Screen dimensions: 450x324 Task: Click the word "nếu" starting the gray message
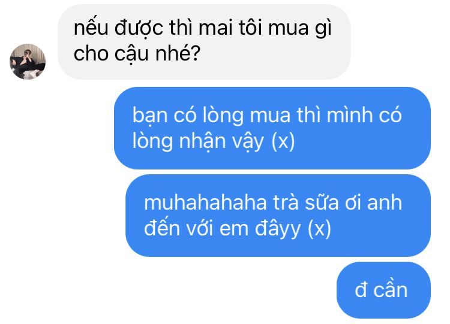(x=91, y=28)
